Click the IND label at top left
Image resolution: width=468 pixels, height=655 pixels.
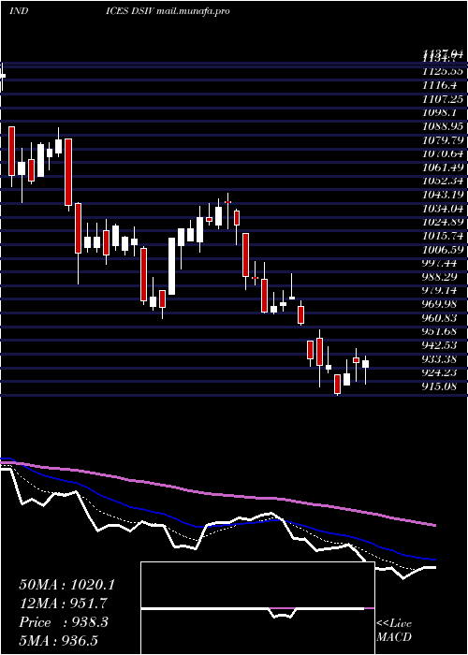(x=19, y=11)
